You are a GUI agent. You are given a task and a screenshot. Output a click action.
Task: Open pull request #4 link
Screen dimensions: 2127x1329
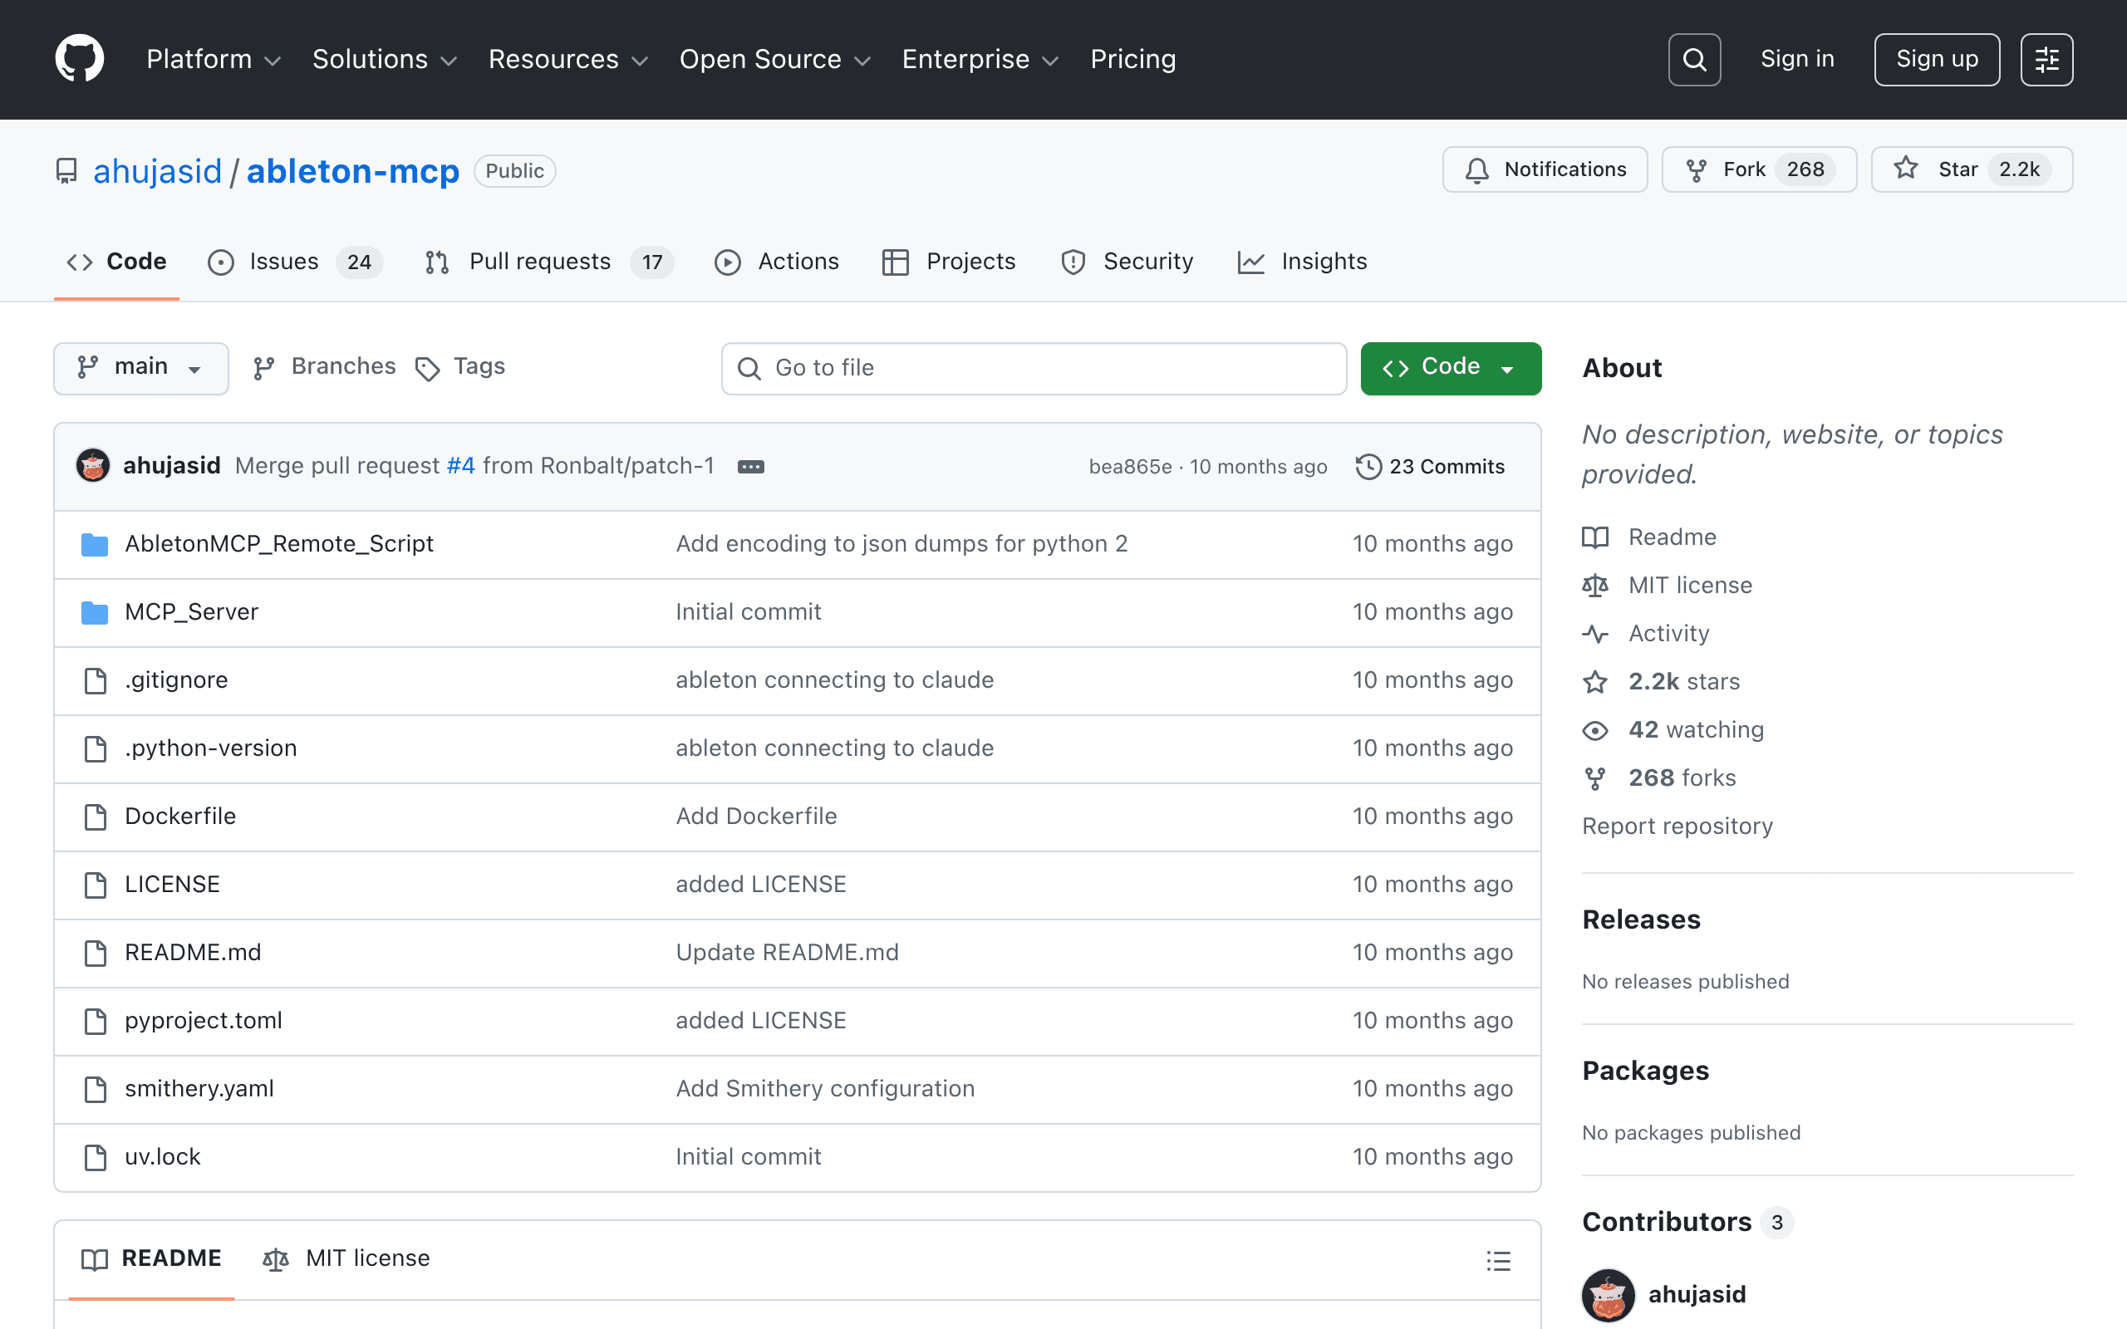tap(460, 466)
